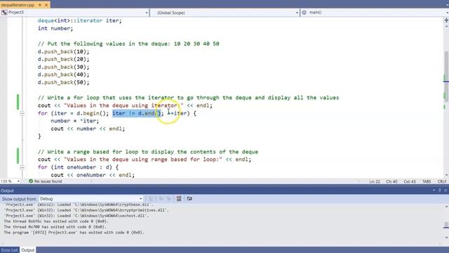The height and width of the screenshot is (253, 449).
Task: Pin the dequeIterator.cpp tab
Action: 40,5
